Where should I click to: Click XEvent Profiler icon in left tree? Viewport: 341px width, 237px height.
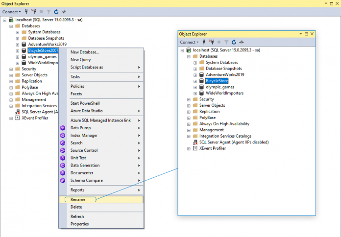[18, 118]
